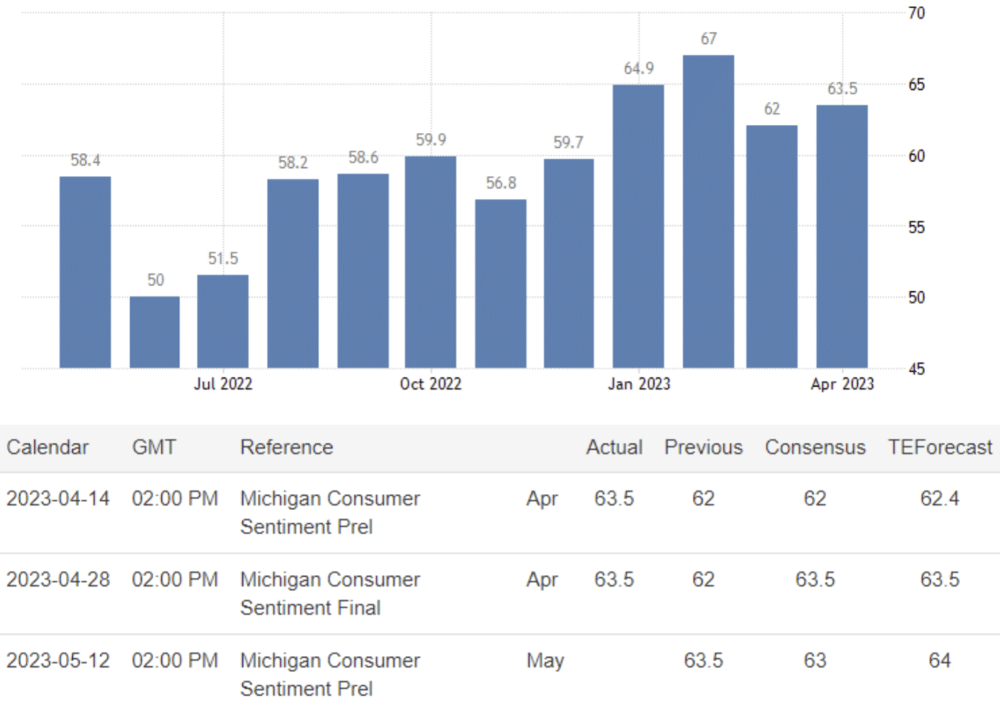Open the May Michigan Consumer Sentiment Prel link

tap(329, 674)
